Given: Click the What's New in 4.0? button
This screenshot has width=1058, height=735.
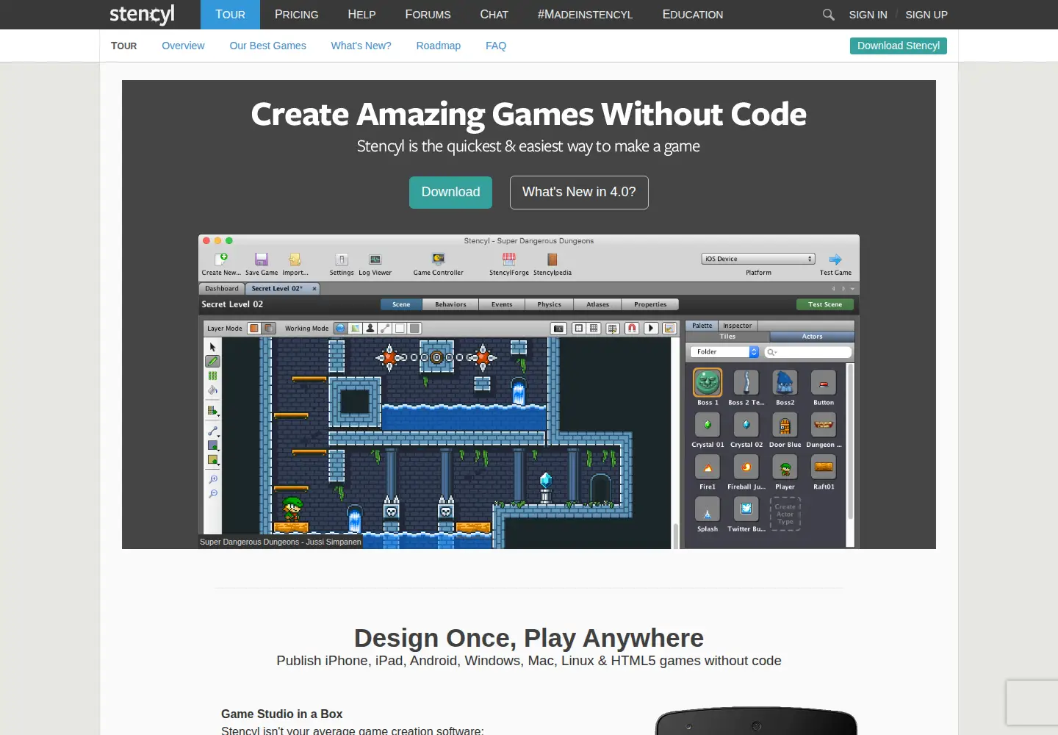Looking at the screenshot, I should [579, 193].
